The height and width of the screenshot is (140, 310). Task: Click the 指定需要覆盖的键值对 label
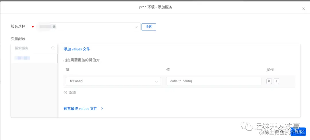point(81,60)
